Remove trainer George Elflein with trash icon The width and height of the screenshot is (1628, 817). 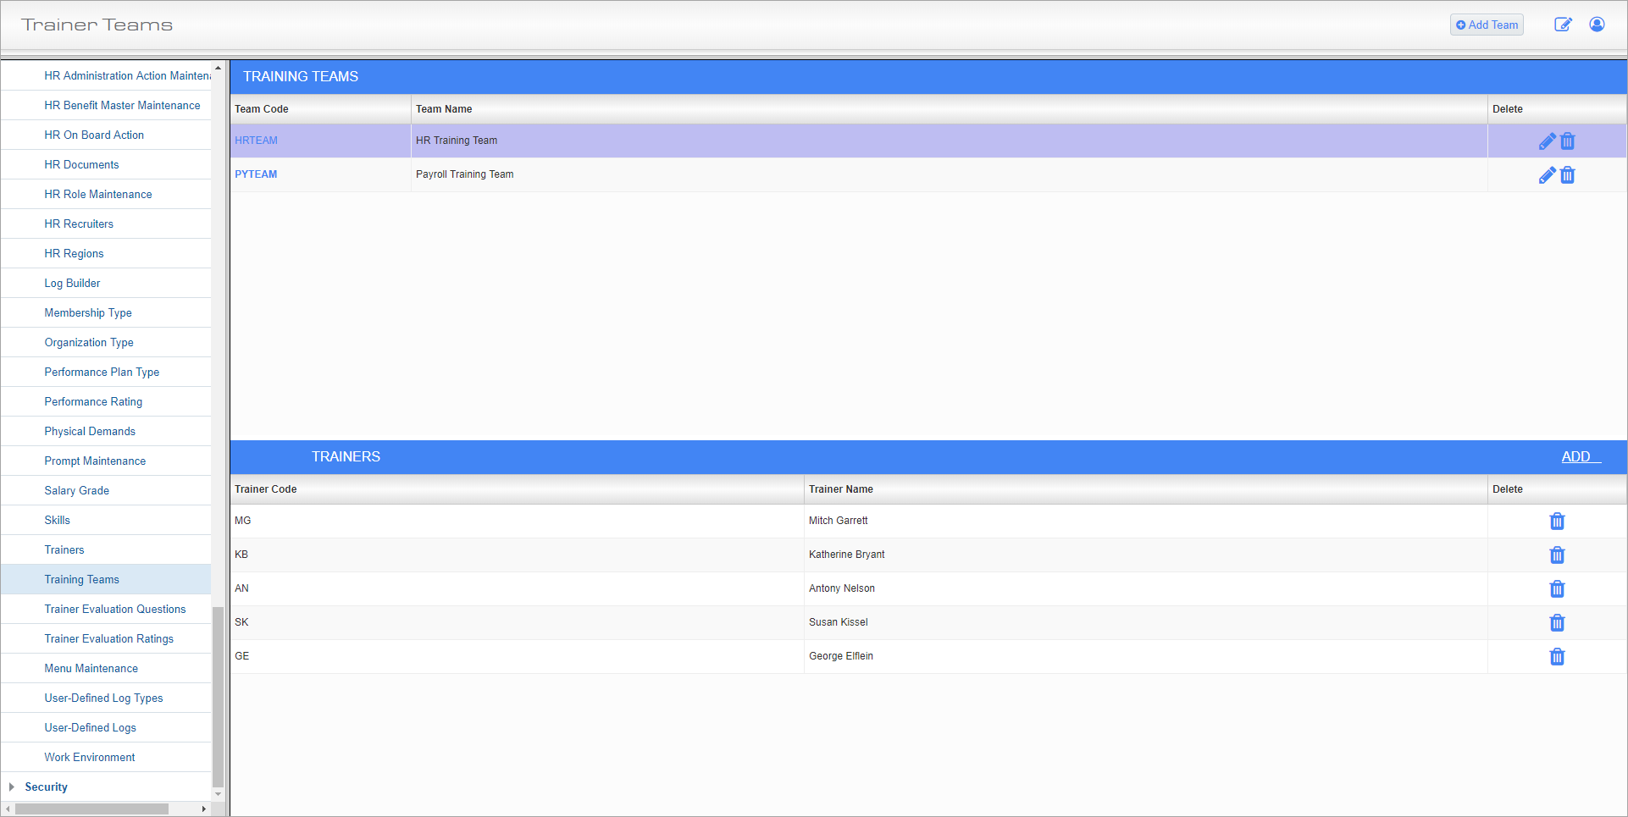[x=1557, y=657]
